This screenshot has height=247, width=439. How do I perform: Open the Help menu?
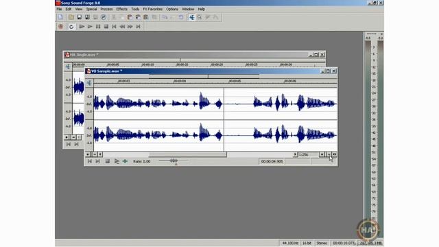click(201, 9)
